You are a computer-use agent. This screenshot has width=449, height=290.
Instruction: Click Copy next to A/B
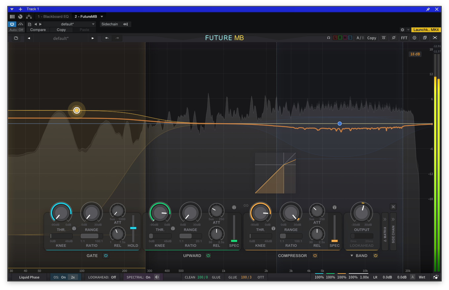[372, 38]
